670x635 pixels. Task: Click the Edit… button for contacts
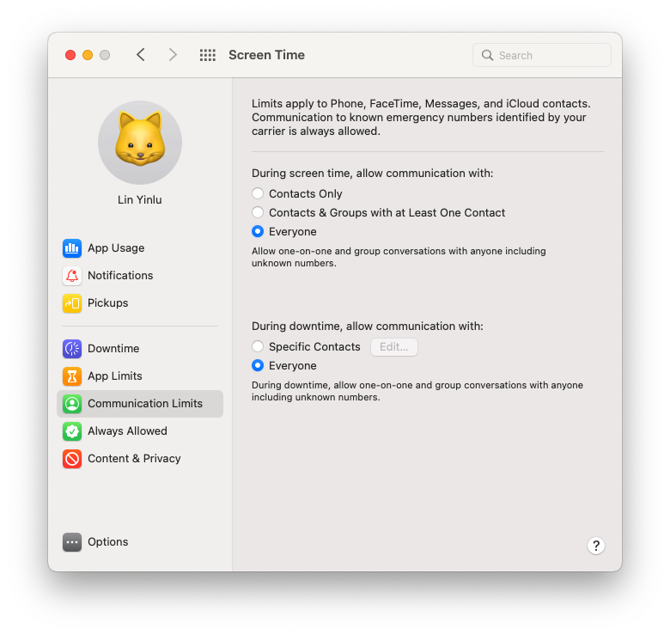[x=394, y=347]
